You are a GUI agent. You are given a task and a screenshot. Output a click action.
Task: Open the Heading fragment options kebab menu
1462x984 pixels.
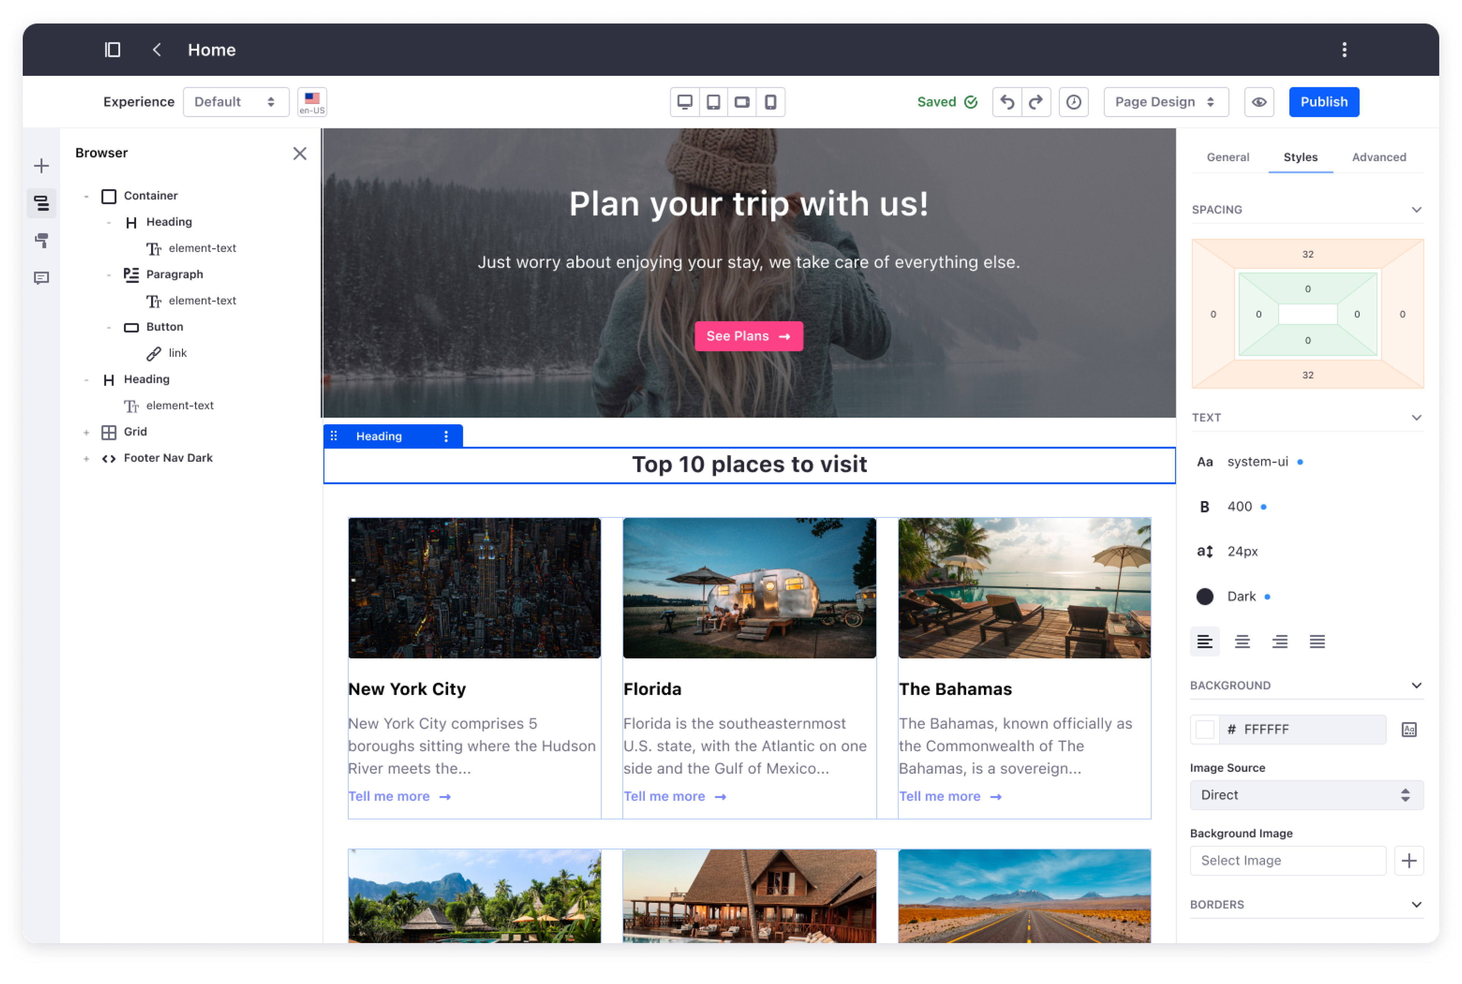point(446,436)
